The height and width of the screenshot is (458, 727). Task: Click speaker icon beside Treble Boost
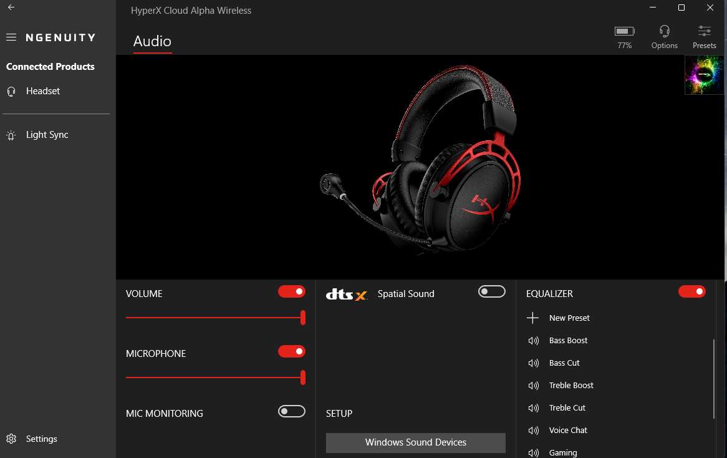[x=533, y=386]
